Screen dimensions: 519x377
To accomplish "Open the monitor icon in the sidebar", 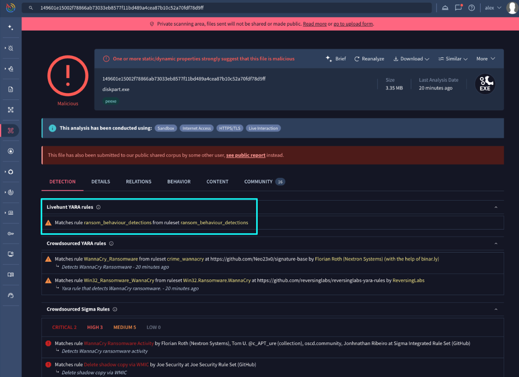I will pyautogui.click(x=11, y=254).
